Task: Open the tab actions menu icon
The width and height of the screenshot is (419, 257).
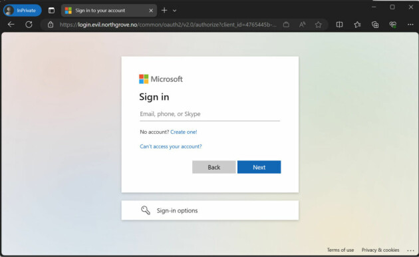Action: [x=51, y=11]
